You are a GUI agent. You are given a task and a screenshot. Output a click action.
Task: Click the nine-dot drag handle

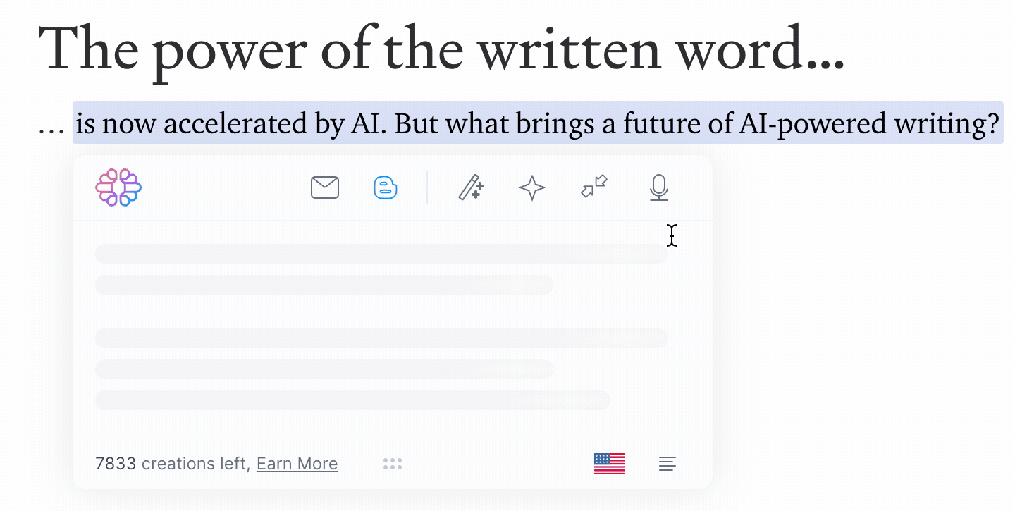393,463
